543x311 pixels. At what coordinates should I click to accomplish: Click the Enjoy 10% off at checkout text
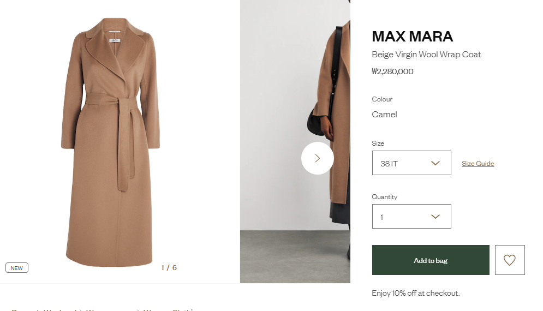tap(415, 293)
